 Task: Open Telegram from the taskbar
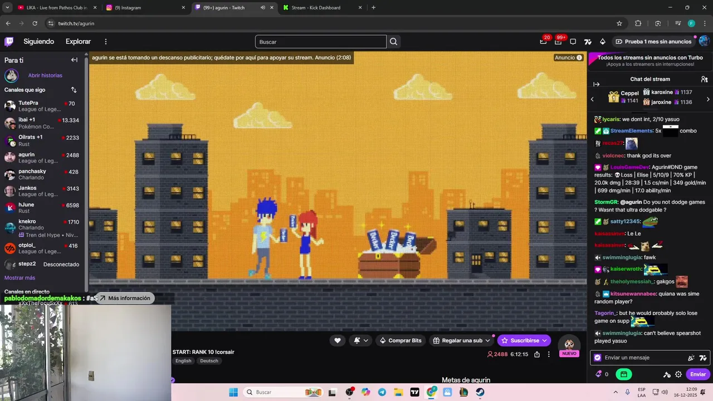click(382, 392)
